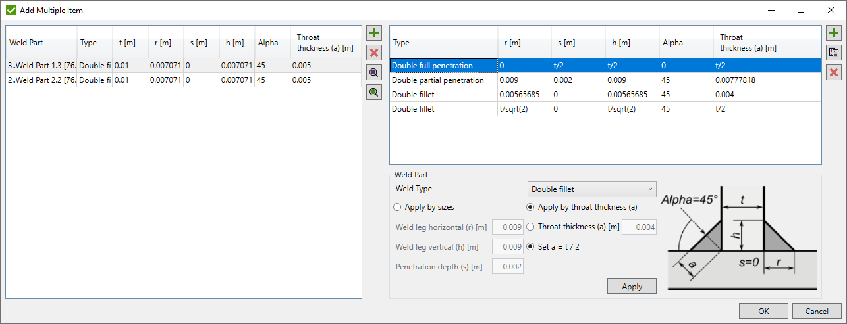847x324 pixels.
Task: Select the Weld Part 1.3 row
Action: pyautogui.click(x=40, y=66)
